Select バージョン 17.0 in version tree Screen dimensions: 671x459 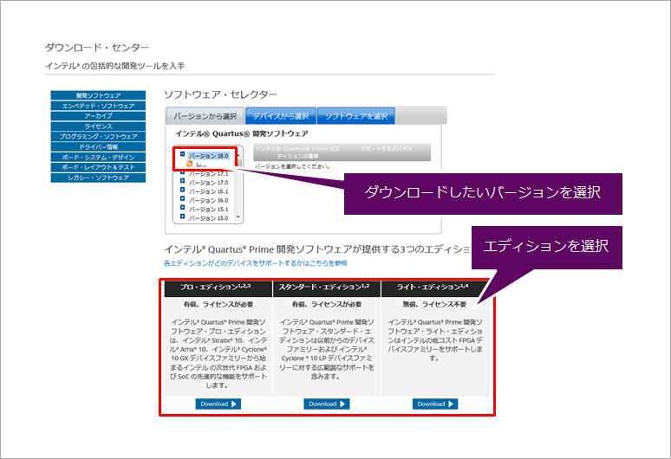click(208, 183)
